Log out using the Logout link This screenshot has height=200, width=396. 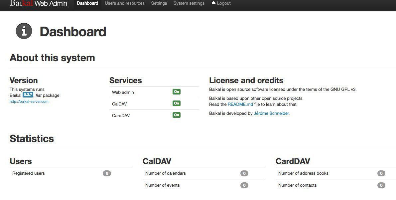224,3
